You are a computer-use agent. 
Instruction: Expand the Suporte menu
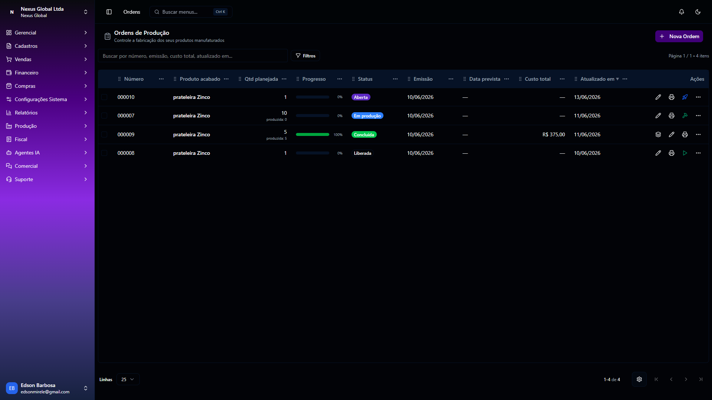[47, 179]
